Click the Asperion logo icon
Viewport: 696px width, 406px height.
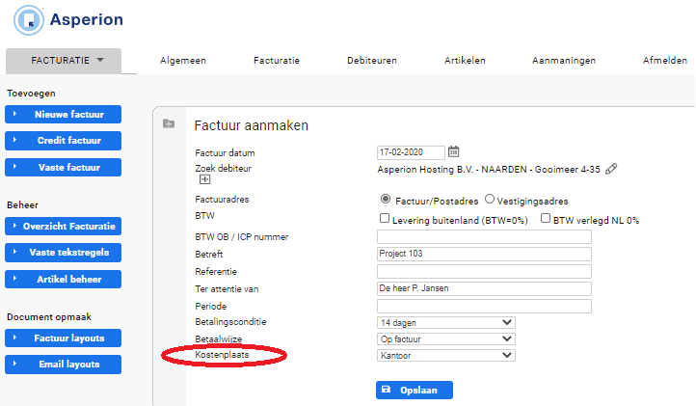(x=29, y=20)
